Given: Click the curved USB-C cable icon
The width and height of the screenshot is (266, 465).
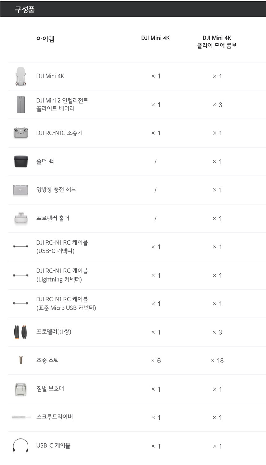Looking at the screenshot, I should click(x=20, y=446).
